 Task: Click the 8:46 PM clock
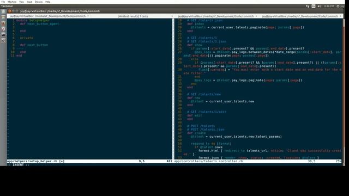point(329,6)
